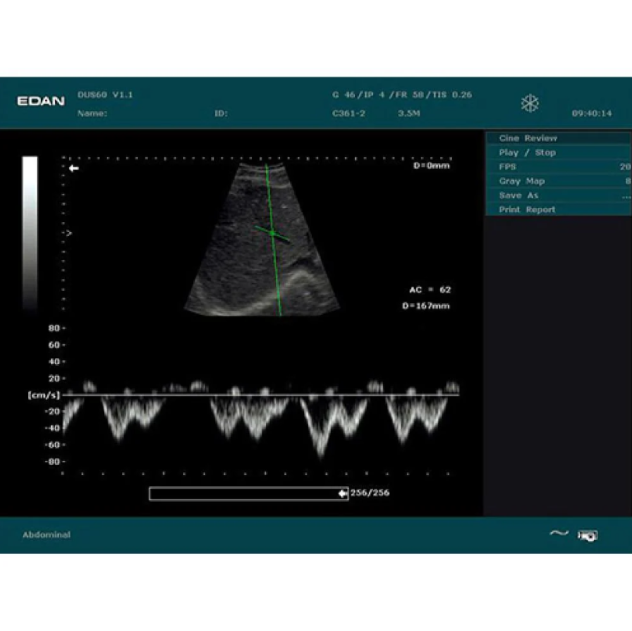Click the EDAN logo
The width and height of the screenshot is (632, 631).
click(40, 101)
